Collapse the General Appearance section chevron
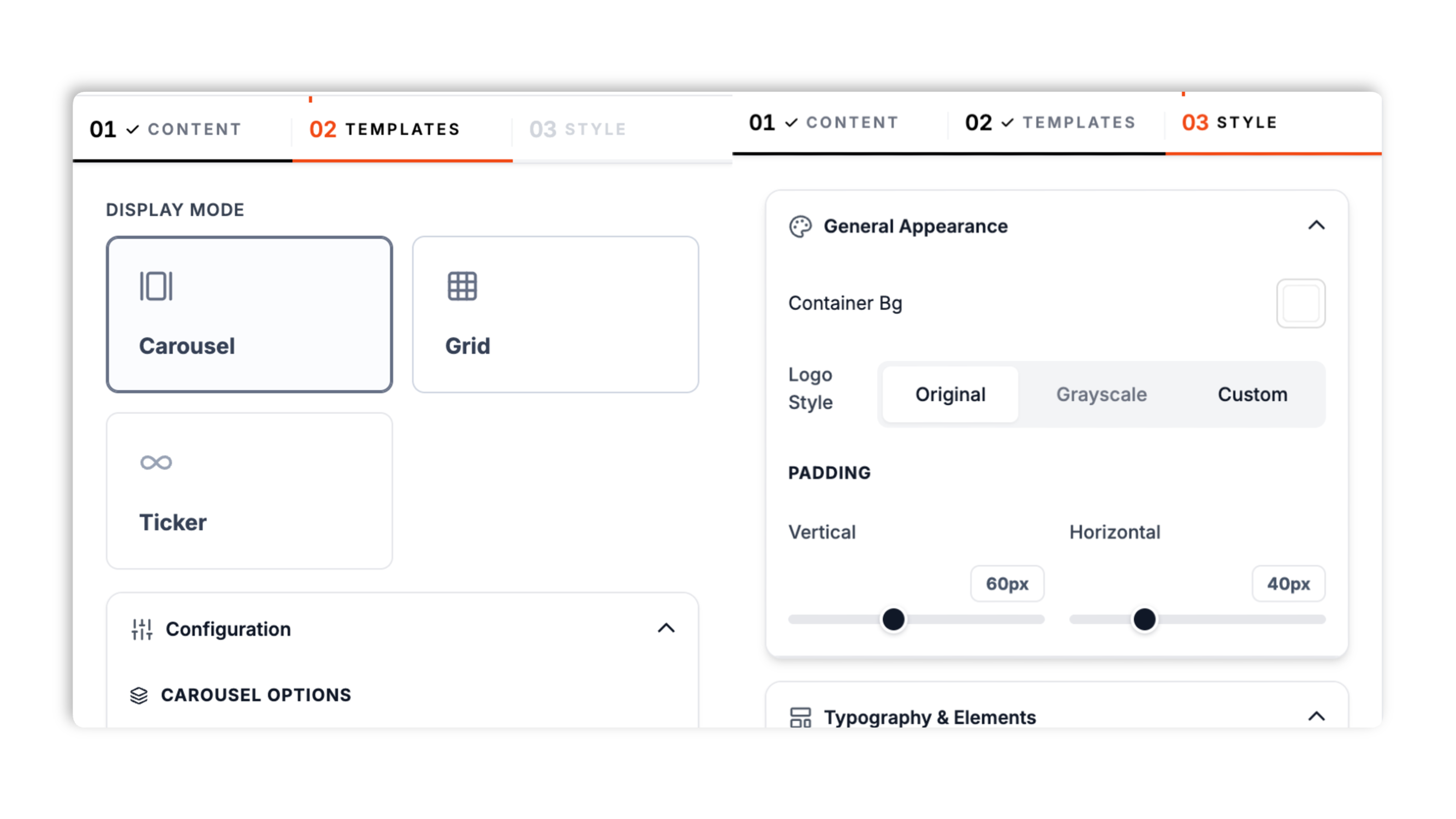 pos(1316,225)
